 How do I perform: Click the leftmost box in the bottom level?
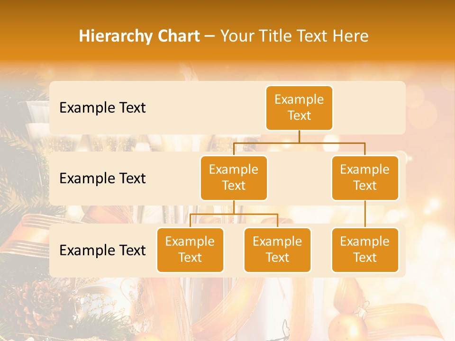tap(190, 250)
